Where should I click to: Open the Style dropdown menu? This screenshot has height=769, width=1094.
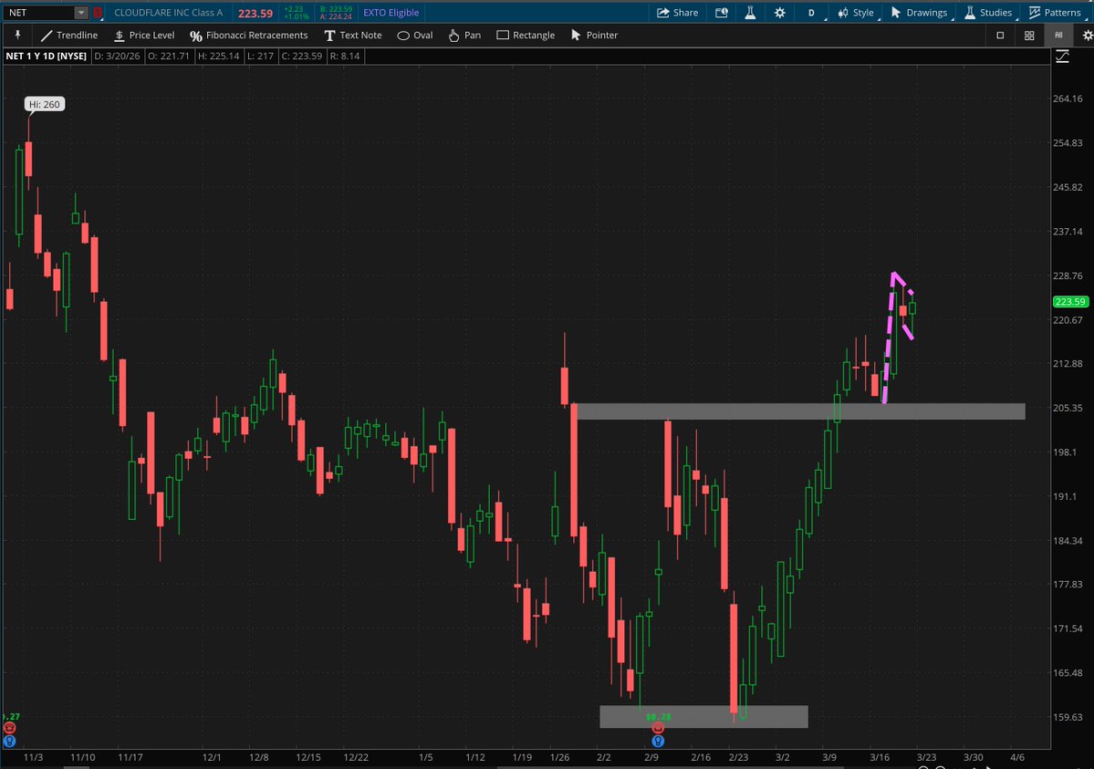click(855, 13)
